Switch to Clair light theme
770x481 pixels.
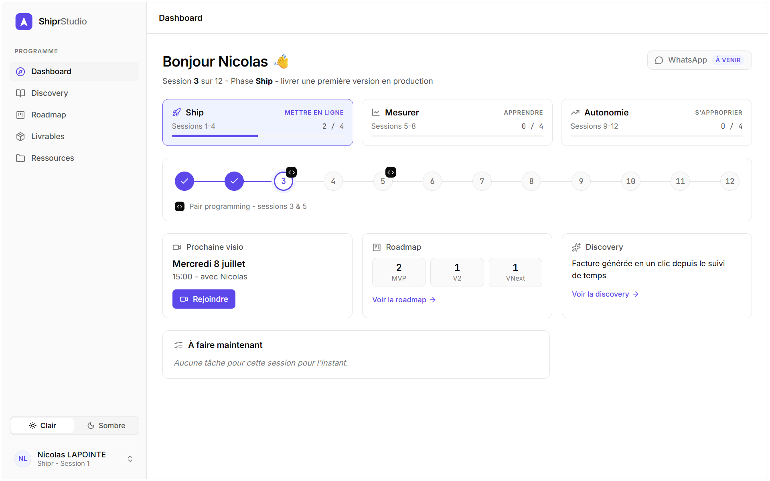43,425
